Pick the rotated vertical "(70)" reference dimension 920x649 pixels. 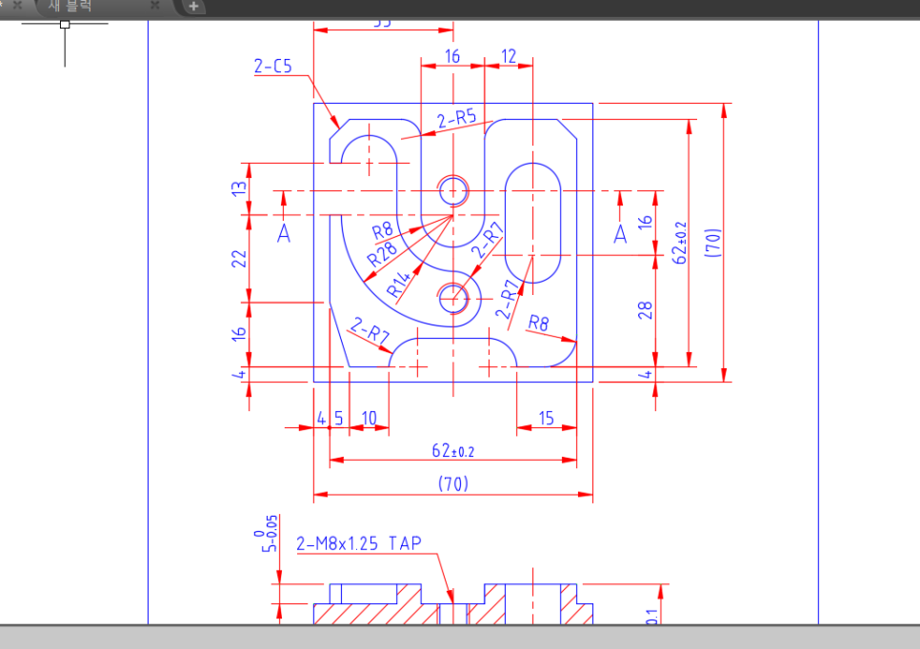713,242
